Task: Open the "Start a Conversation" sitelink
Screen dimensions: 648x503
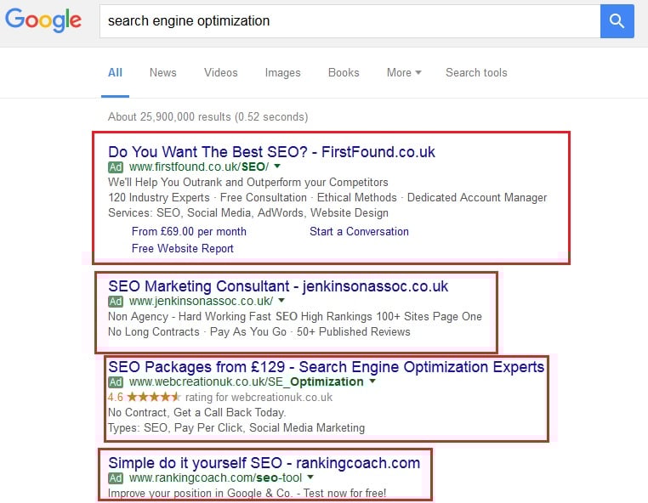Action: pos(359,231)
